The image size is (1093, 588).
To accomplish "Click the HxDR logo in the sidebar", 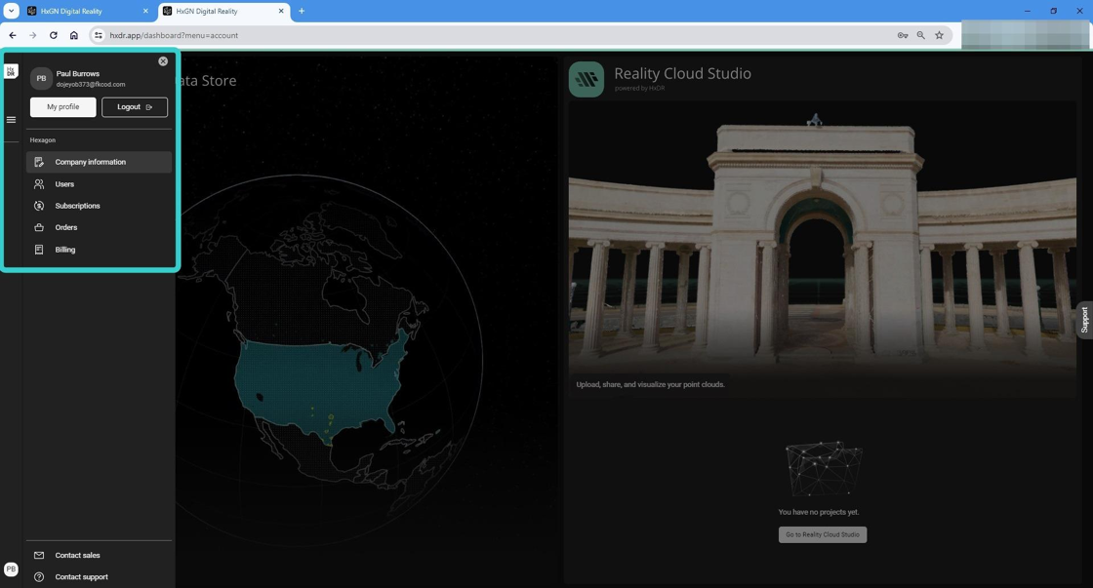I will (x=11, y=71).
